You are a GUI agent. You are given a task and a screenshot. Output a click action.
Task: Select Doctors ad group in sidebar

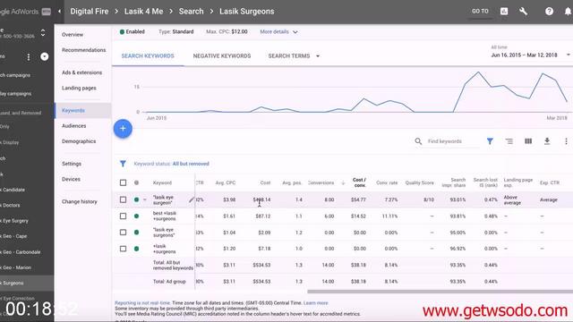[12, 206]
